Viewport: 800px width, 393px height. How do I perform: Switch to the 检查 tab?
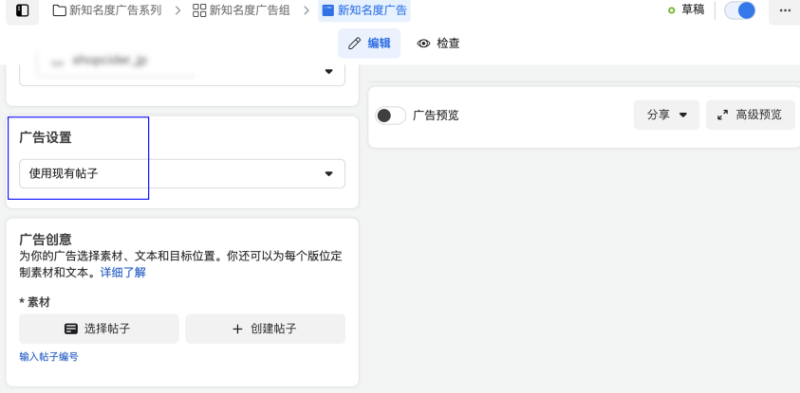point(438,44)
